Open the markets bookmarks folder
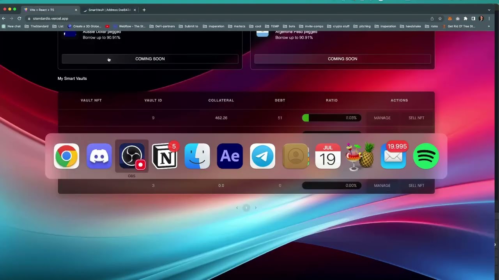 coord(237,26)
